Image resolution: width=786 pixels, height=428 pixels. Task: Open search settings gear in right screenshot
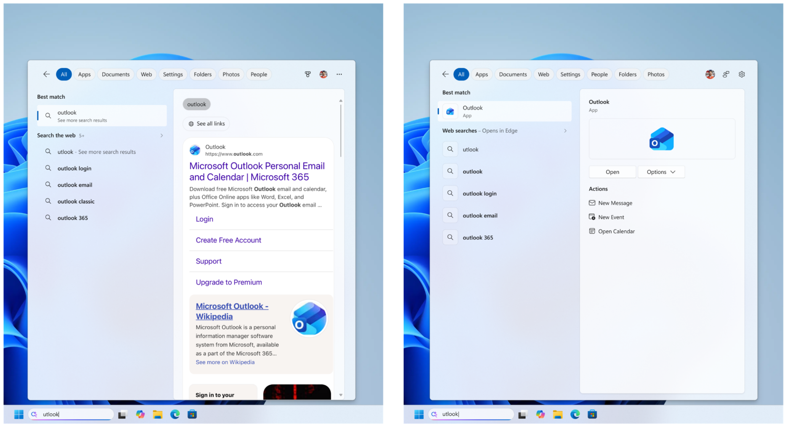[742, 74]
